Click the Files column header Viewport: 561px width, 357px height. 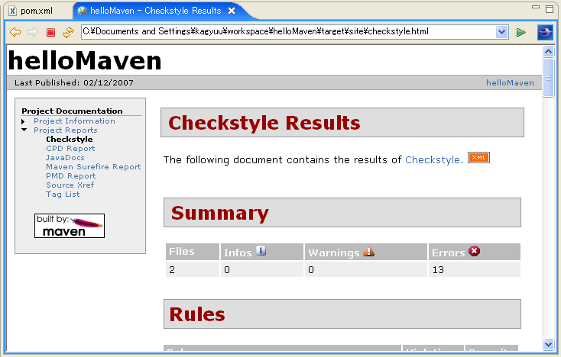click(x=193, y=252)
